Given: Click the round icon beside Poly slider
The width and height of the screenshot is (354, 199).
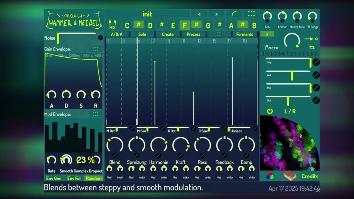Looking at the screenshot, I should pyautogui.click(x=316, y=62).
